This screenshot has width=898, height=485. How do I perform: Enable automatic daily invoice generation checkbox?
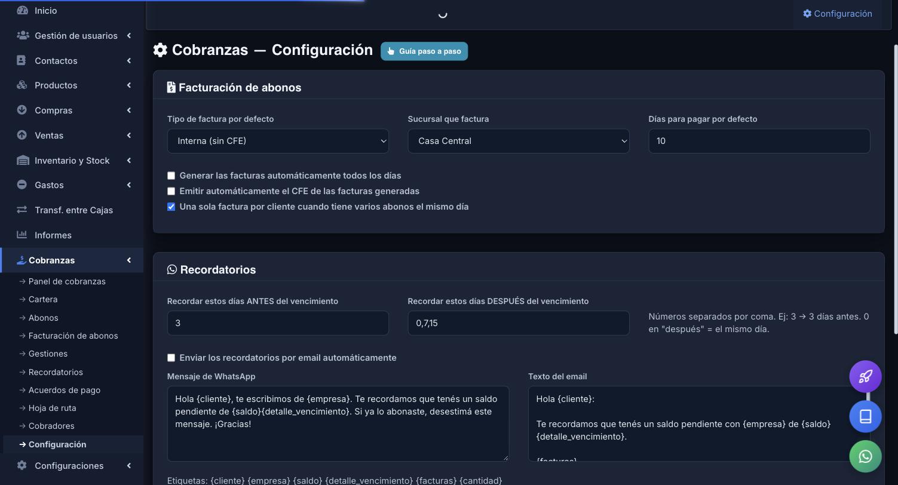point(171,176)
